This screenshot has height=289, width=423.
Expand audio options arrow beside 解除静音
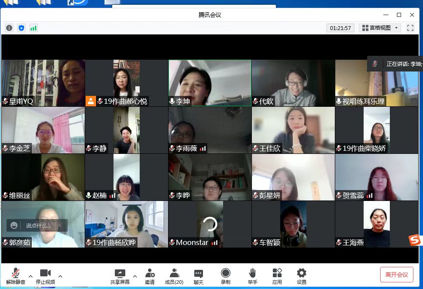31,276
